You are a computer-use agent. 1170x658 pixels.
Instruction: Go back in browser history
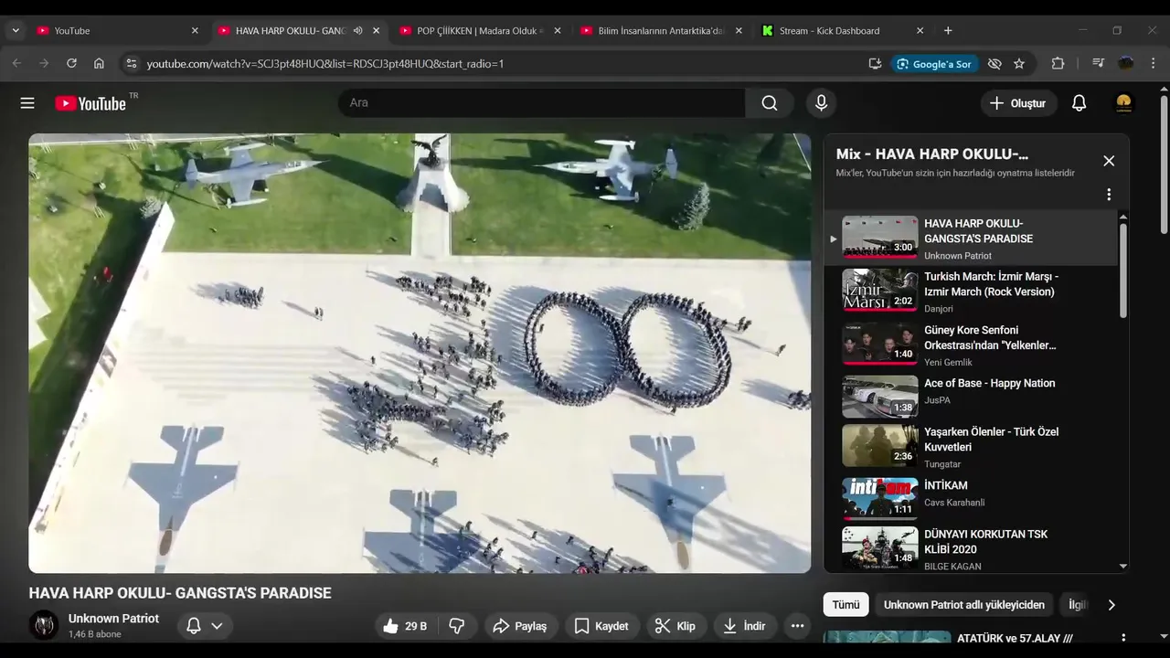coord(16,63)
